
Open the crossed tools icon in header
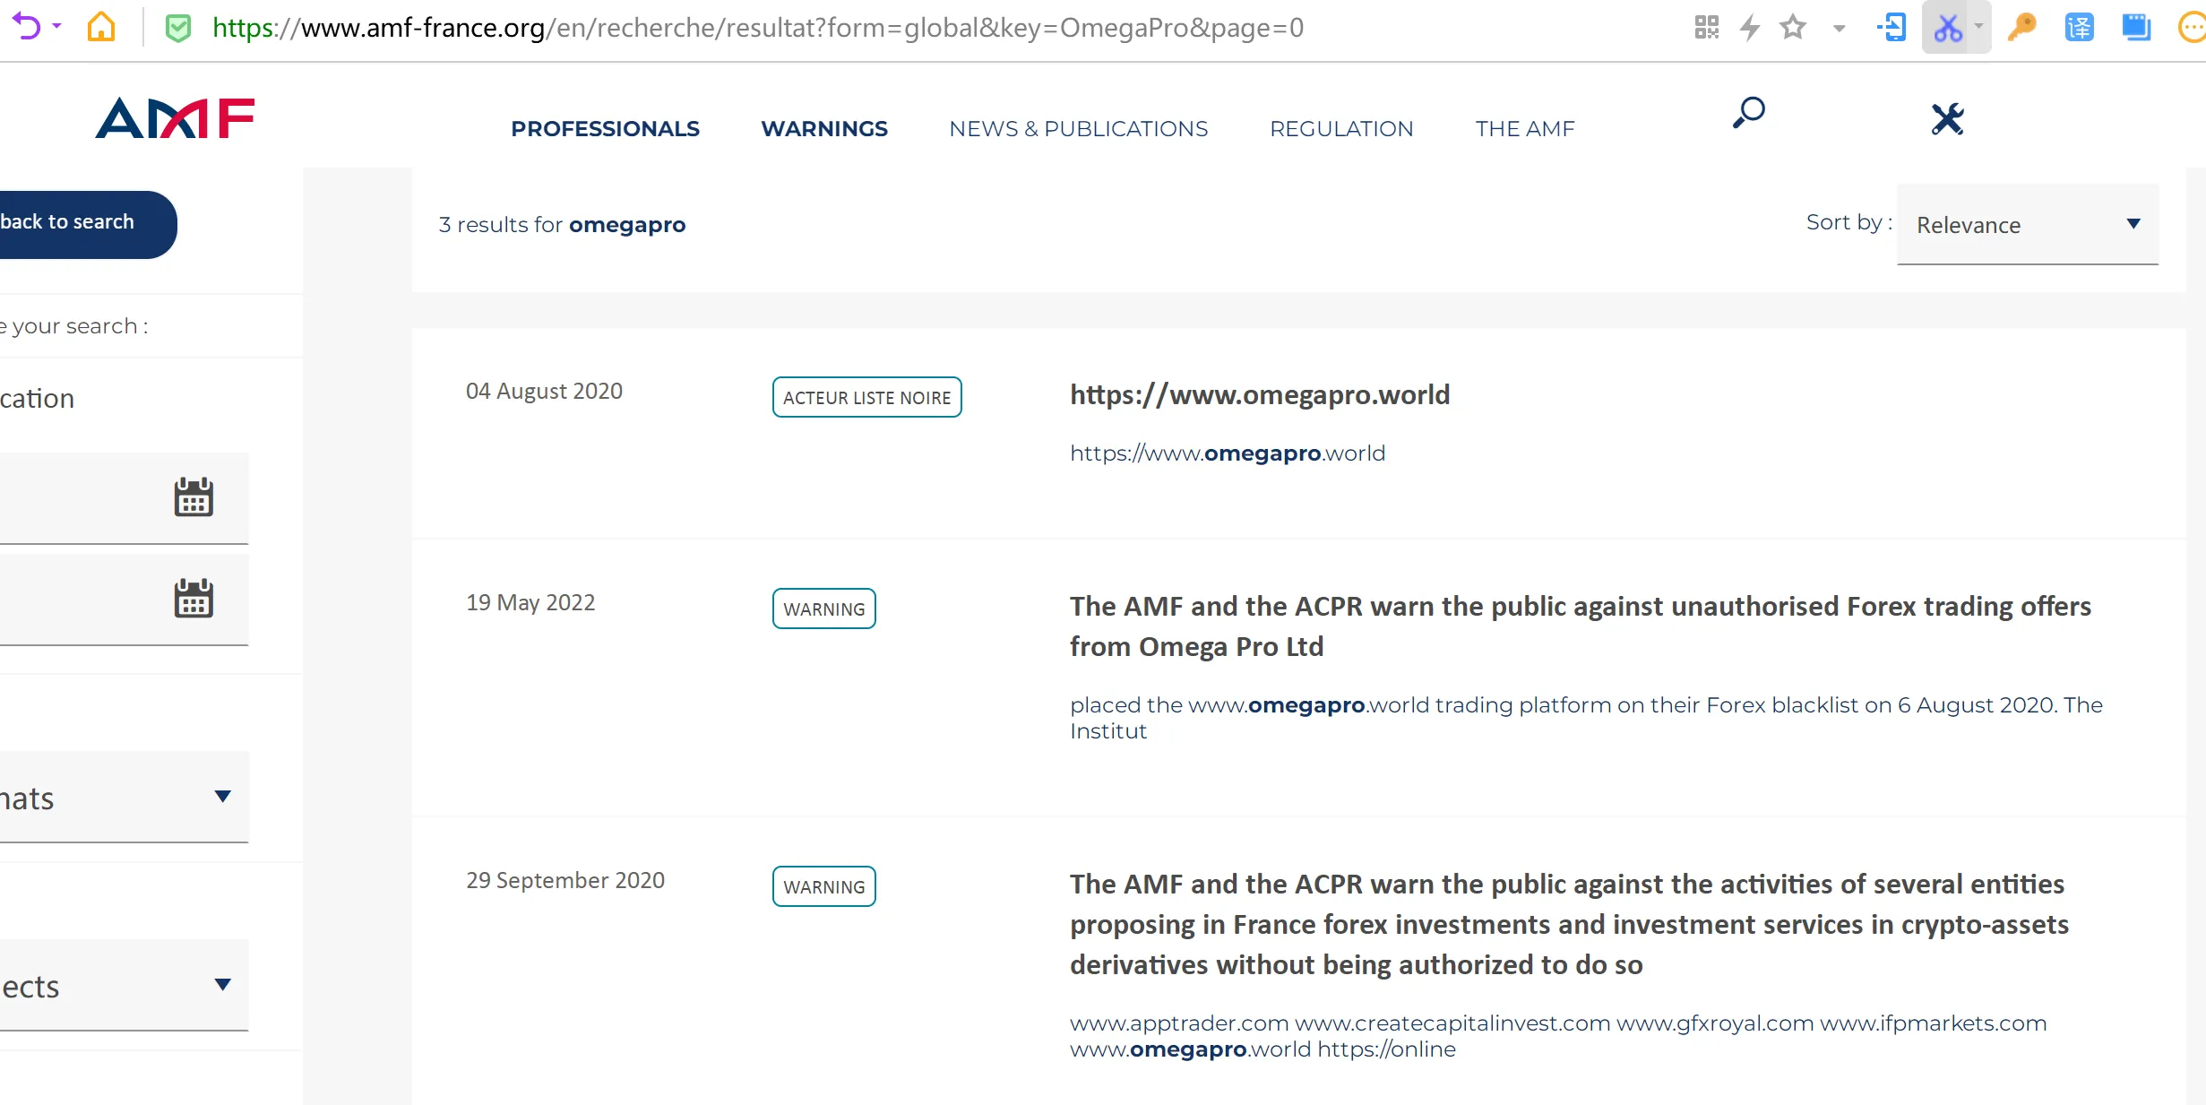click(1947, 118)
